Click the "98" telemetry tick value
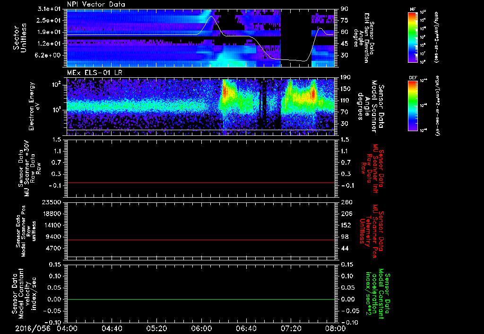 pos(345,237)
